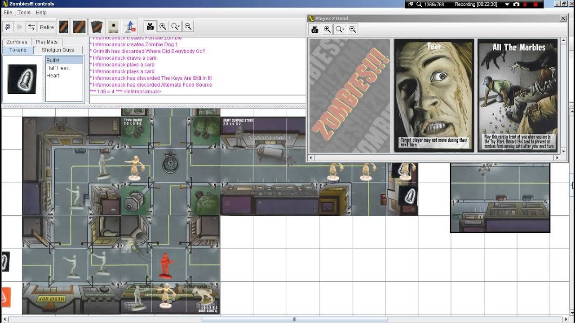This screenshot has height=323, width=575.
Task: Switch to the Play Mats tab
Action: 47,42
